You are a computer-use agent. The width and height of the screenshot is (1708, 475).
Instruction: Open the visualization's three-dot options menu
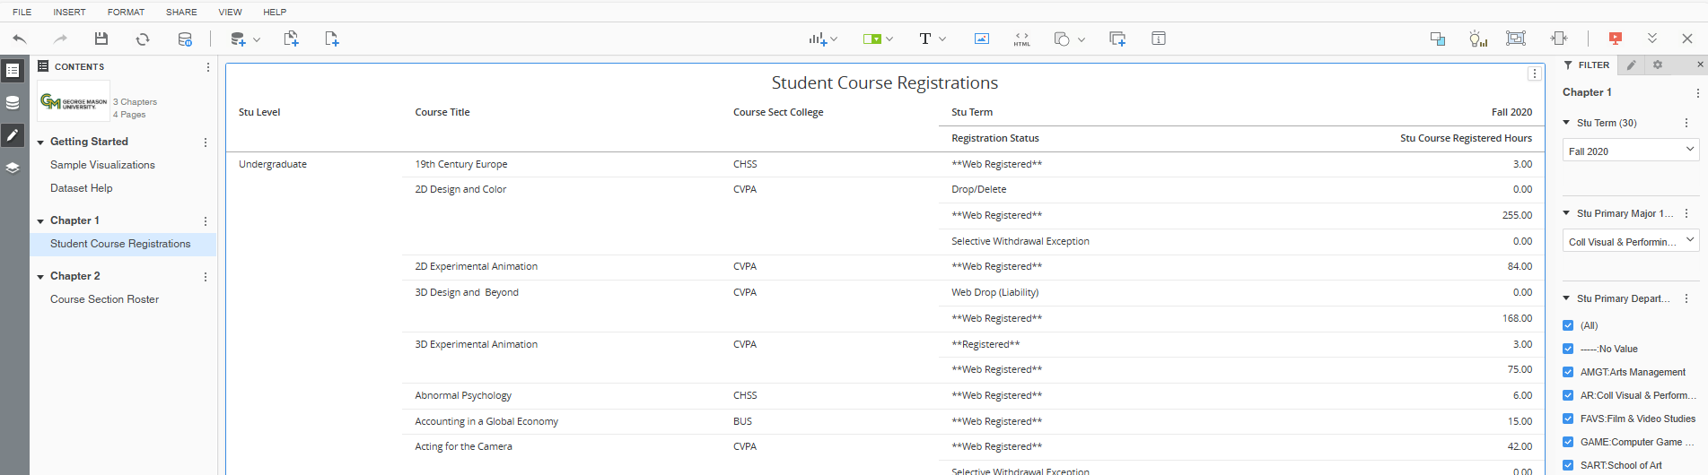coord(1535,73)
